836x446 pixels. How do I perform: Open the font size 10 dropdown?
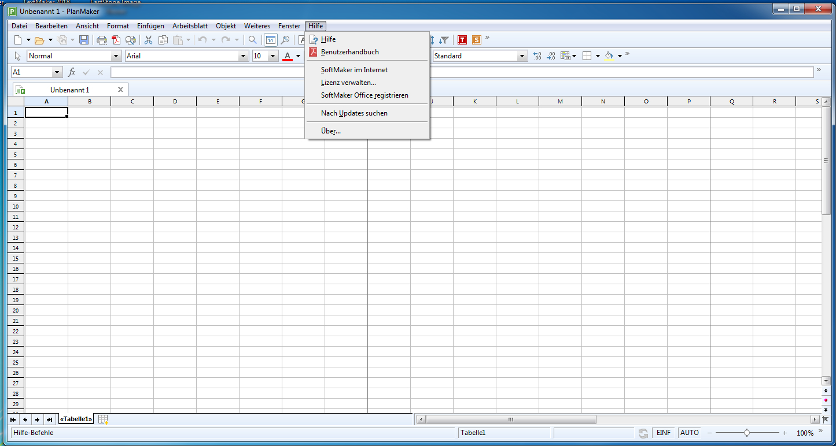pyautogui.click(x=273, y=56)
